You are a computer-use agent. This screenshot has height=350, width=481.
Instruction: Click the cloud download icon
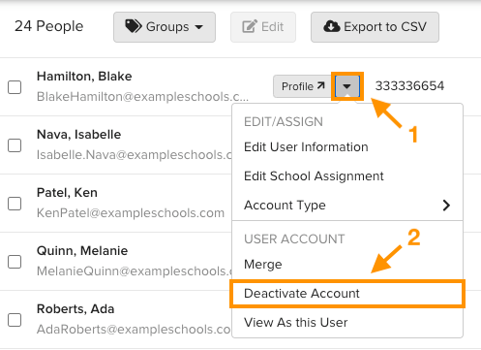click(332, 26)
